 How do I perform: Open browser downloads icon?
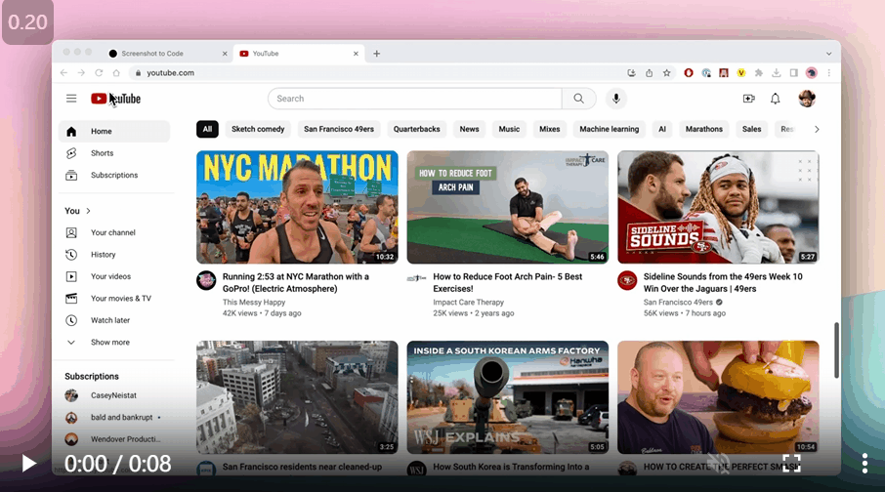(x=776, y=73)
